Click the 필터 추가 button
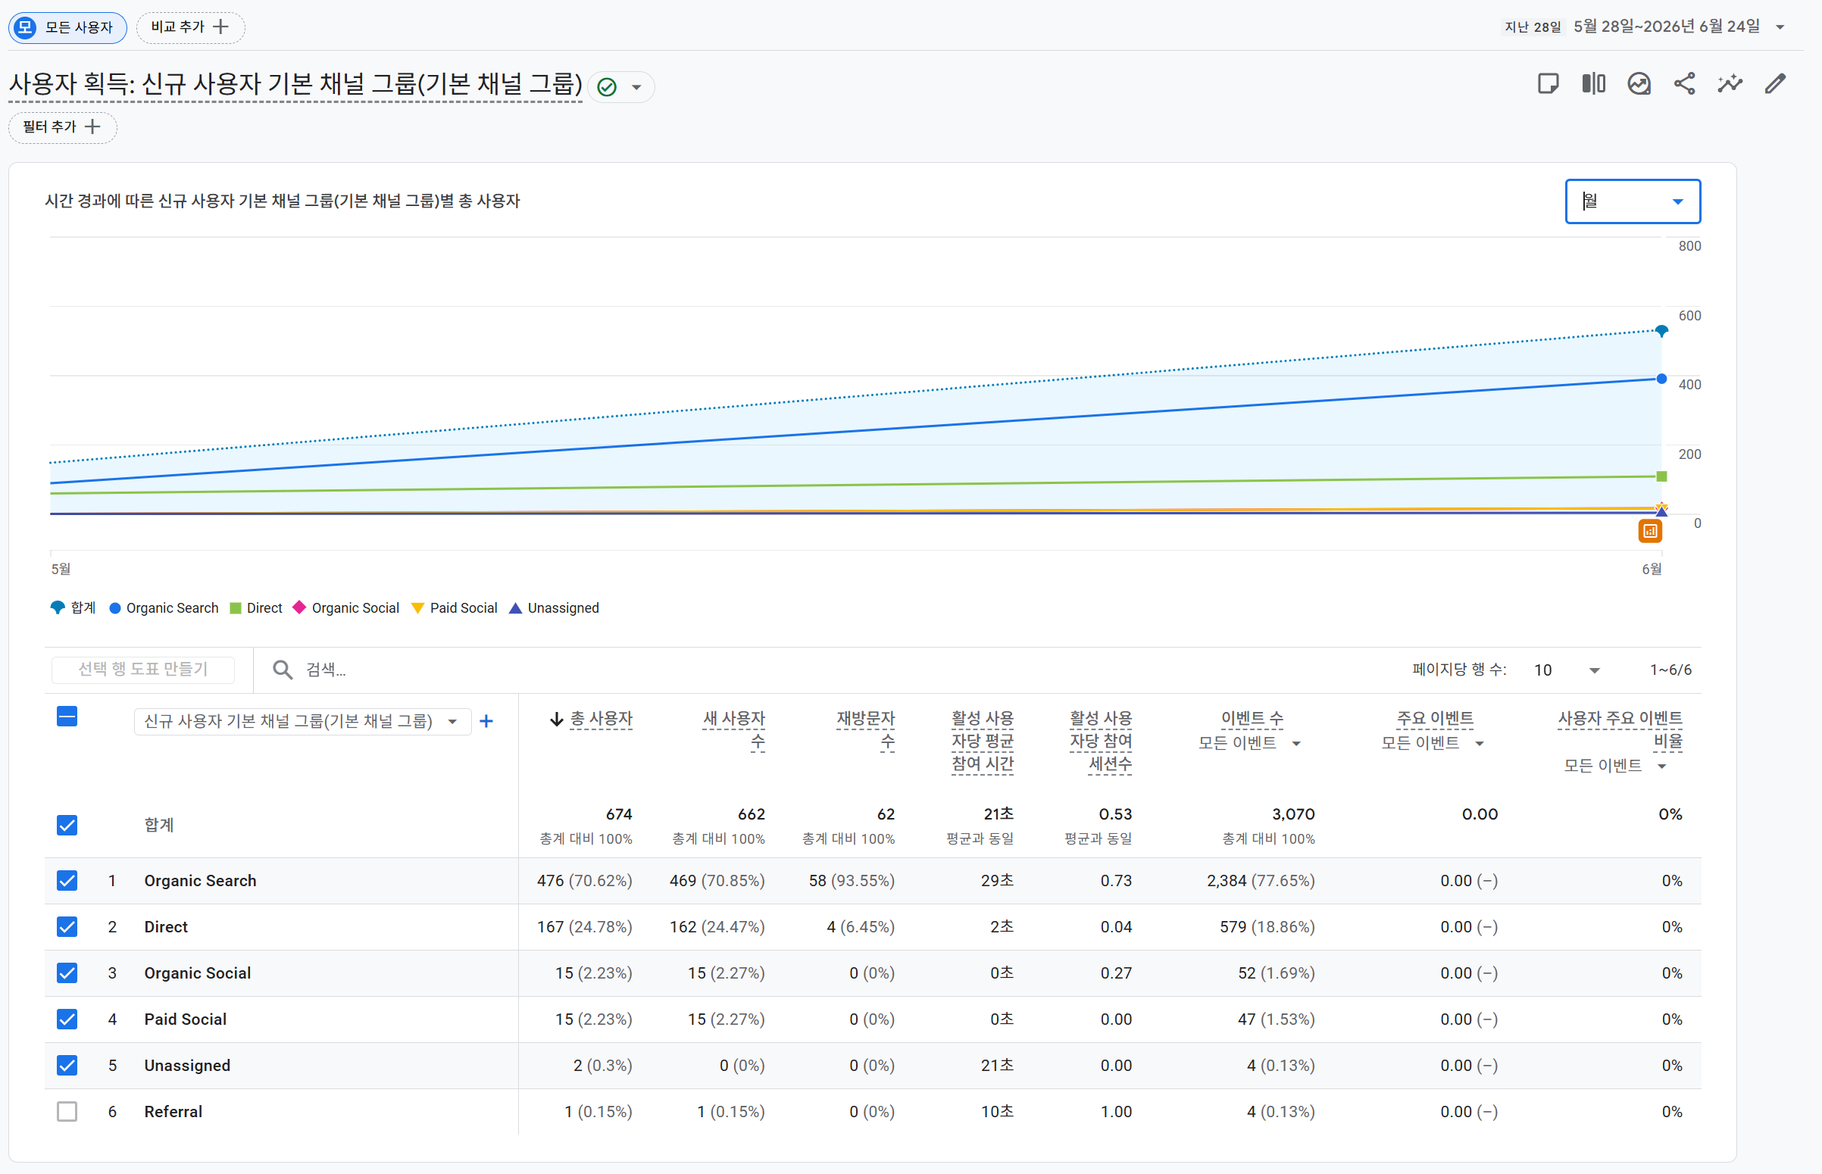 point(63,127)
